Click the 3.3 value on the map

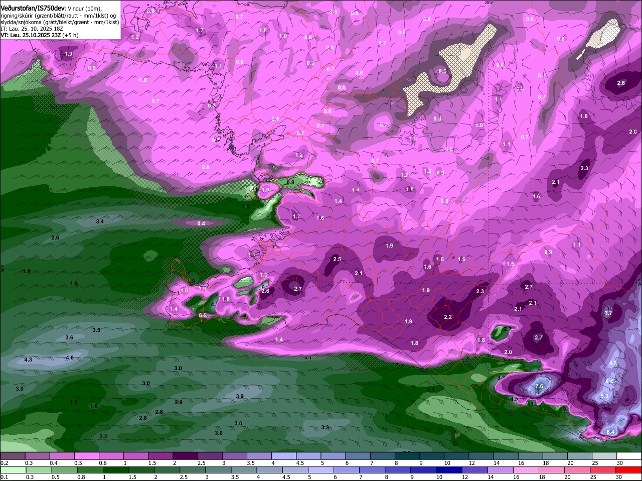tap(325, 427)
